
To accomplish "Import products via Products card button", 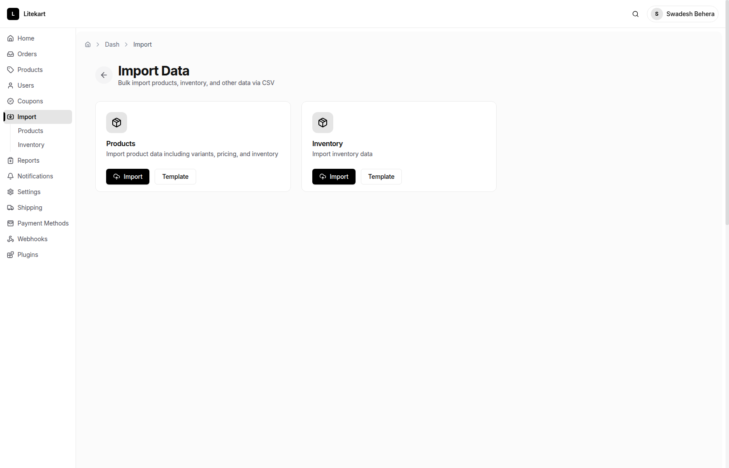I will click(x=128, y=177).
